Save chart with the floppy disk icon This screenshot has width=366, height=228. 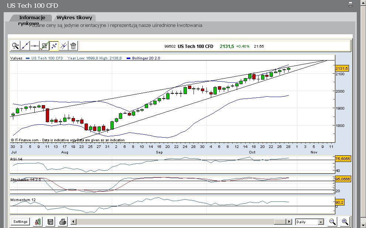pyautogui.click(x=51, y=222)
